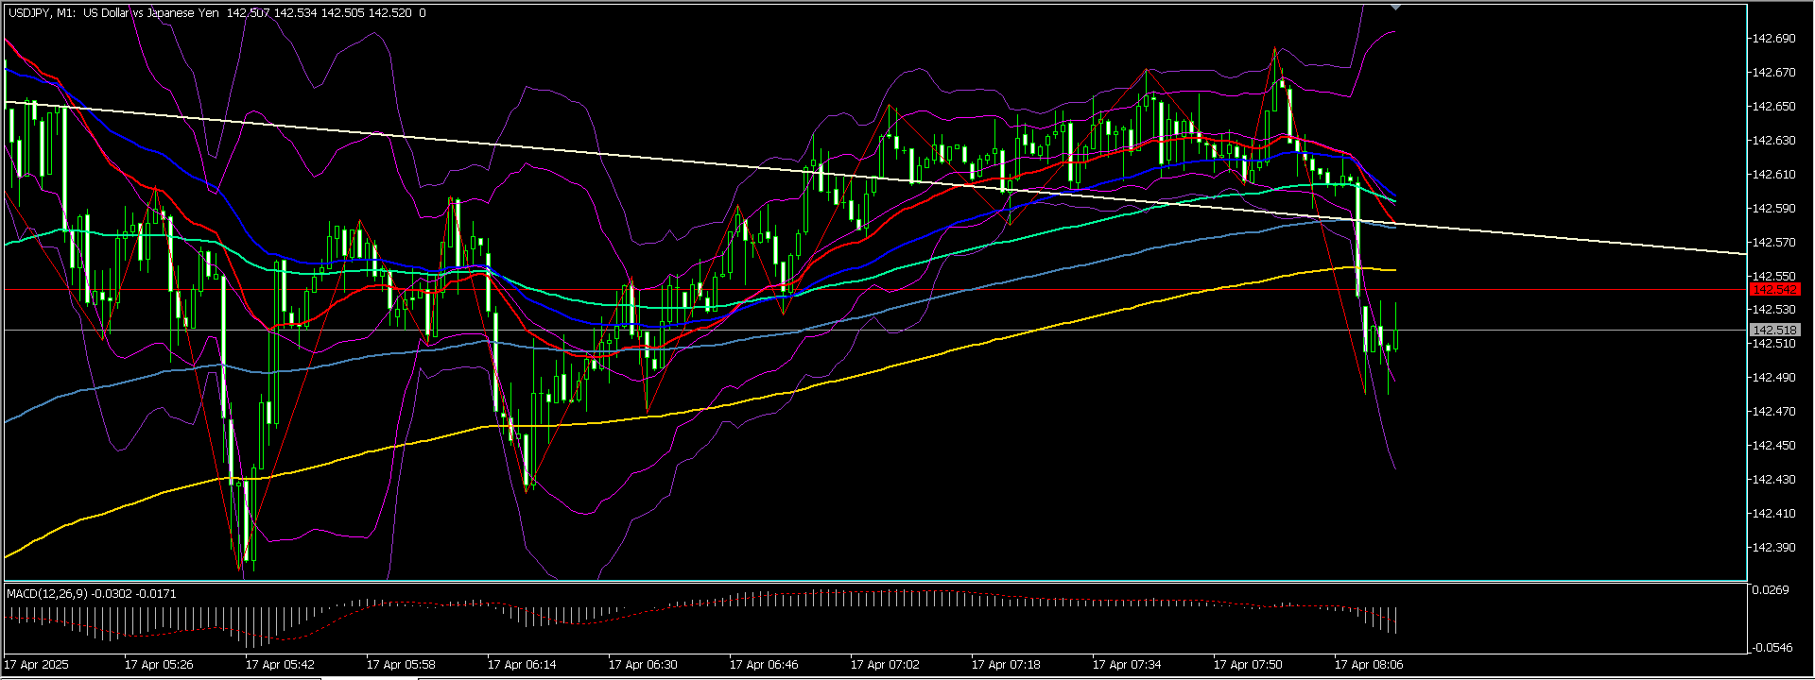Viewport: 1815px width, 680px height.
Task: Click the 17 Apr 05:26 time label
Action: pos(159,665)
